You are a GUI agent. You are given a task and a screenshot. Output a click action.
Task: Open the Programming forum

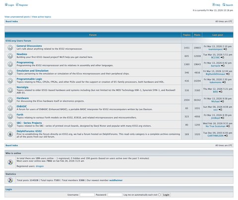click(x=25, y=63)
